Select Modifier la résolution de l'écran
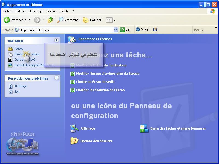Screen dimensions: 219x164 100,90
